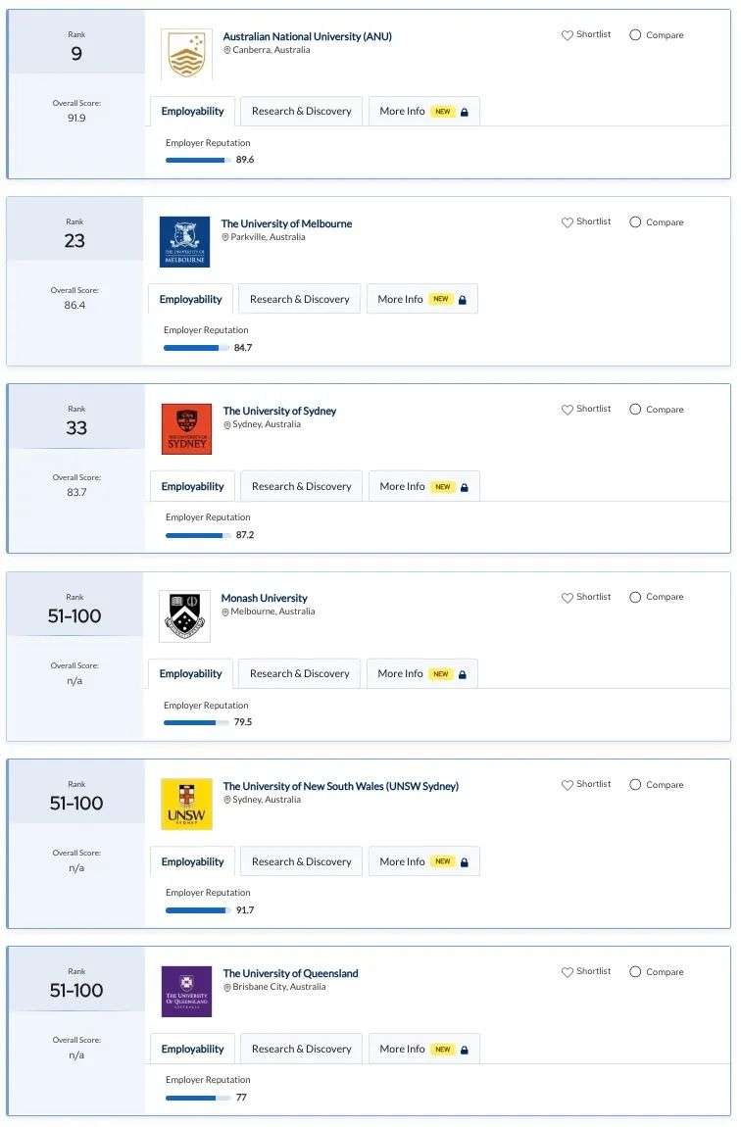Click the Monash University shield logo
This screenshot has height=1127, width=741.
pos(184,616)
